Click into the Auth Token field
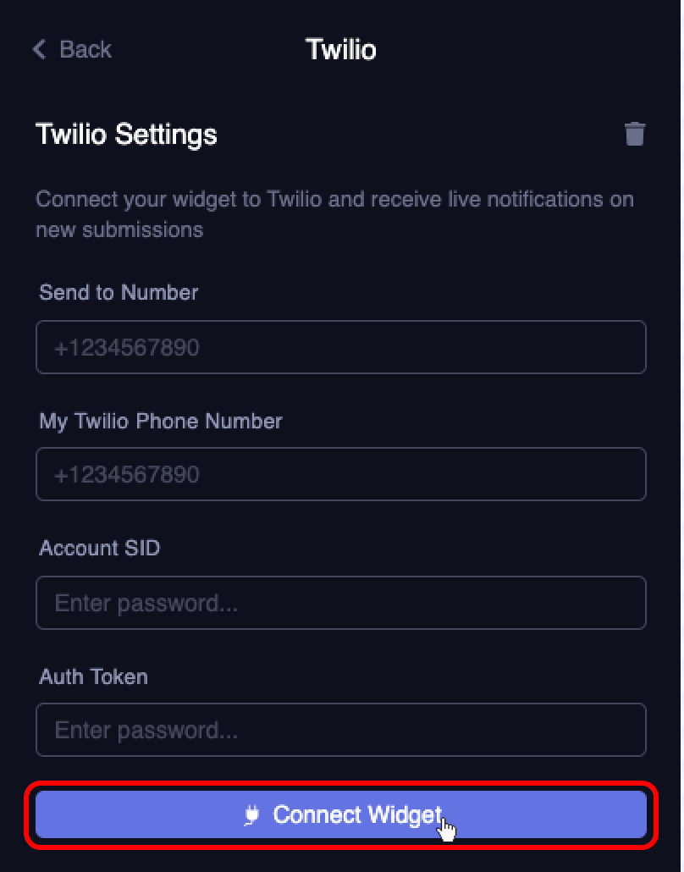684x872 pixels. click(341, 730)
